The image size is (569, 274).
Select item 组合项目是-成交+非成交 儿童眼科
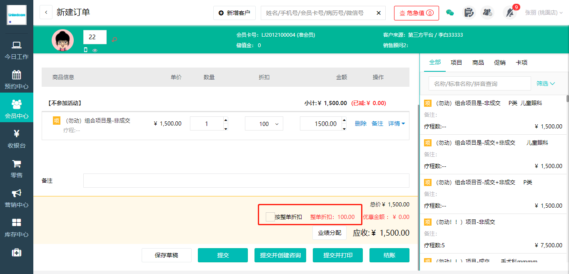[494, 154]
